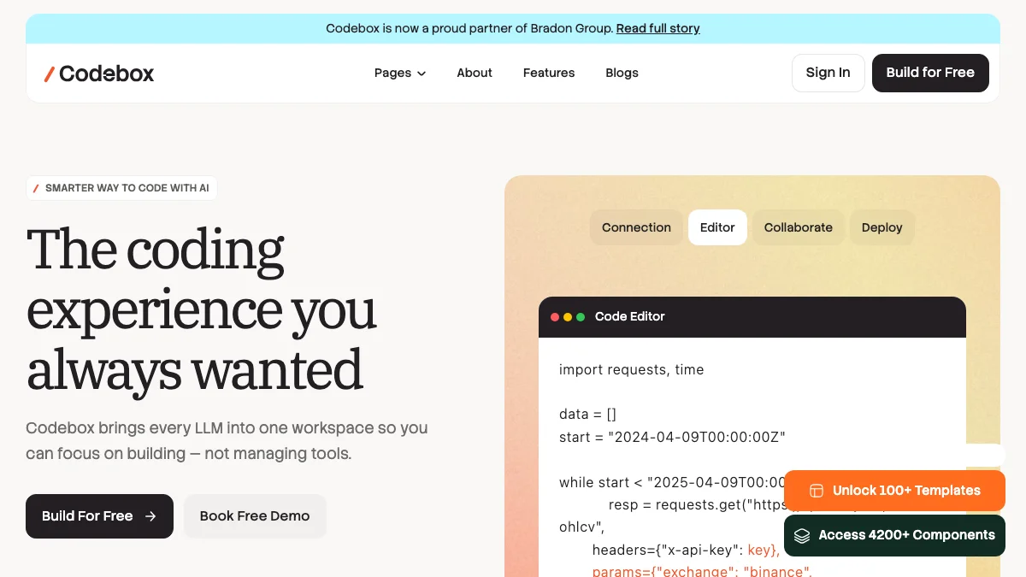
Task: Click the start date code line
Action: click(x=672, y=437)
